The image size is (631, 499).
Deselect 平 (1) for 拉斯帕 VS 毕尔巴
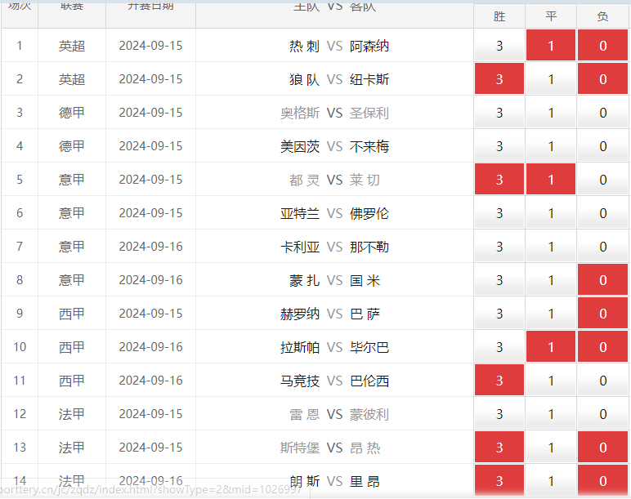(551, 347)
